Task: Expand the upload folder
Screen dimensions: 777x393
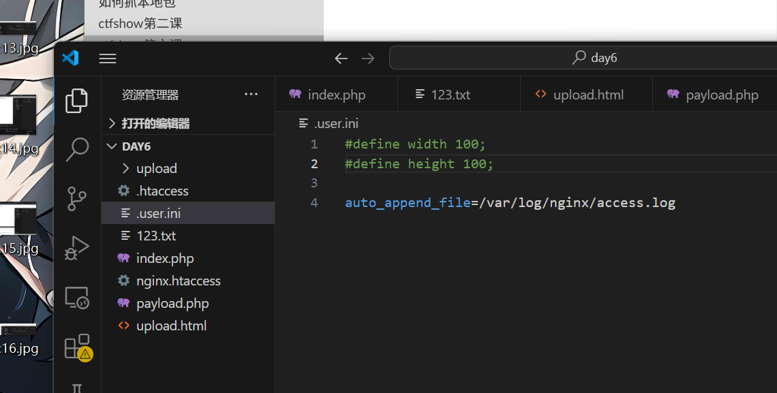Action: [x=156, y=168]
